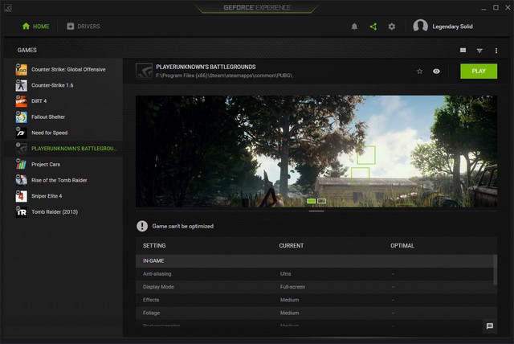Click the Display Mode setting row
Image resolution: width=514 pixels, height=344 pixels.
coord(315,287)
